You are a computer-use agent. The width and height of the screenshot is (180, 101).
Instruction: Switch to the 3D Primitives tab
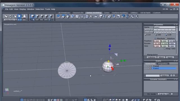(x=64, y=13)
